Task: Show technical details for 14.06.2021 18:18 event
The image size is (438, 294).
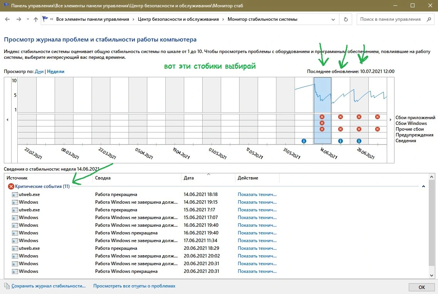Action: click(257, 194)
